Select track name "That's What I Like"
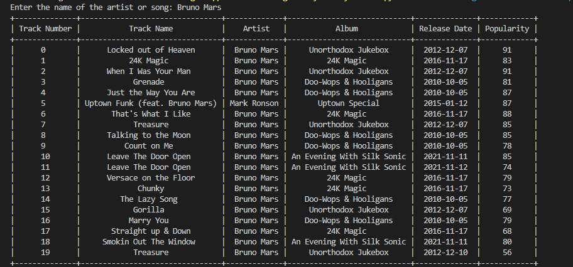Viewport: 573px width, 267px height. (151, 114)
